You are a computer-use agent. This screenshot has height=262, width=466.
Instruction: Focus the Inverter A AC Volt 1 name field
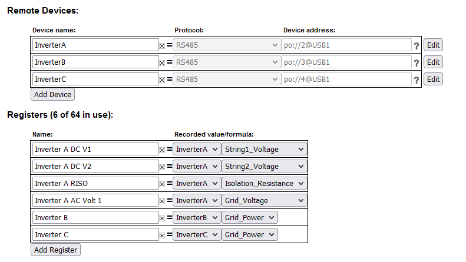[95, 200]
